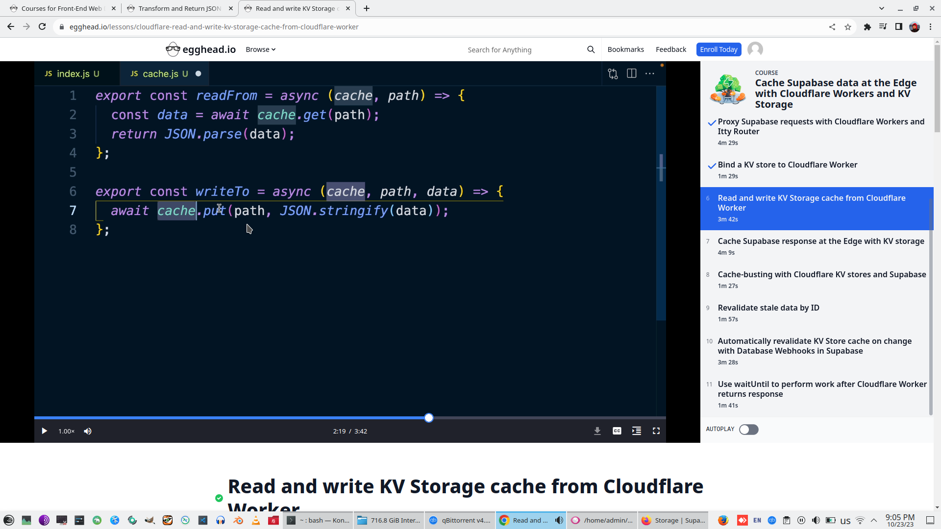Click the Enroll Today button
Screen dimensions: 941x529
coord(718,49)
